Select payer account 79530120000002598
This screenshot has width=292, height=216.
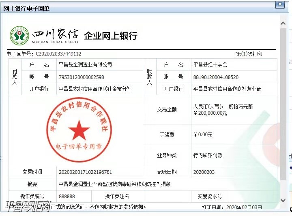pyautogui.click(x=82, y=77)
